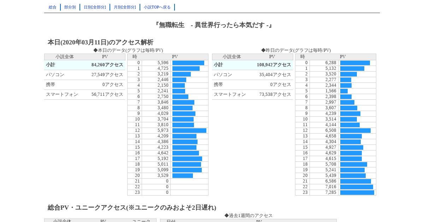Select yesterday's 小計 108,942アクセス row
The width and height of the screenshot is (424, 222).
[253, 65]
